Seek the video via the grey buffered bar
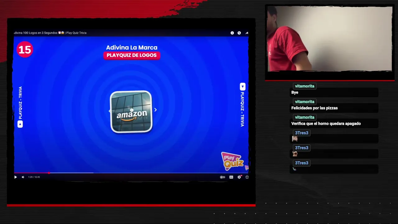Viewport: 398px width, 224px height. point(72,173)
